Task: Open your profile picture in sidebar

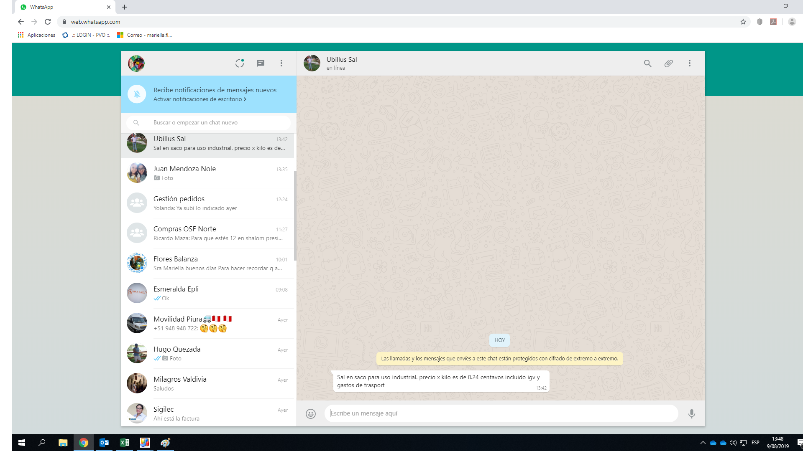Action: (136, 63)
